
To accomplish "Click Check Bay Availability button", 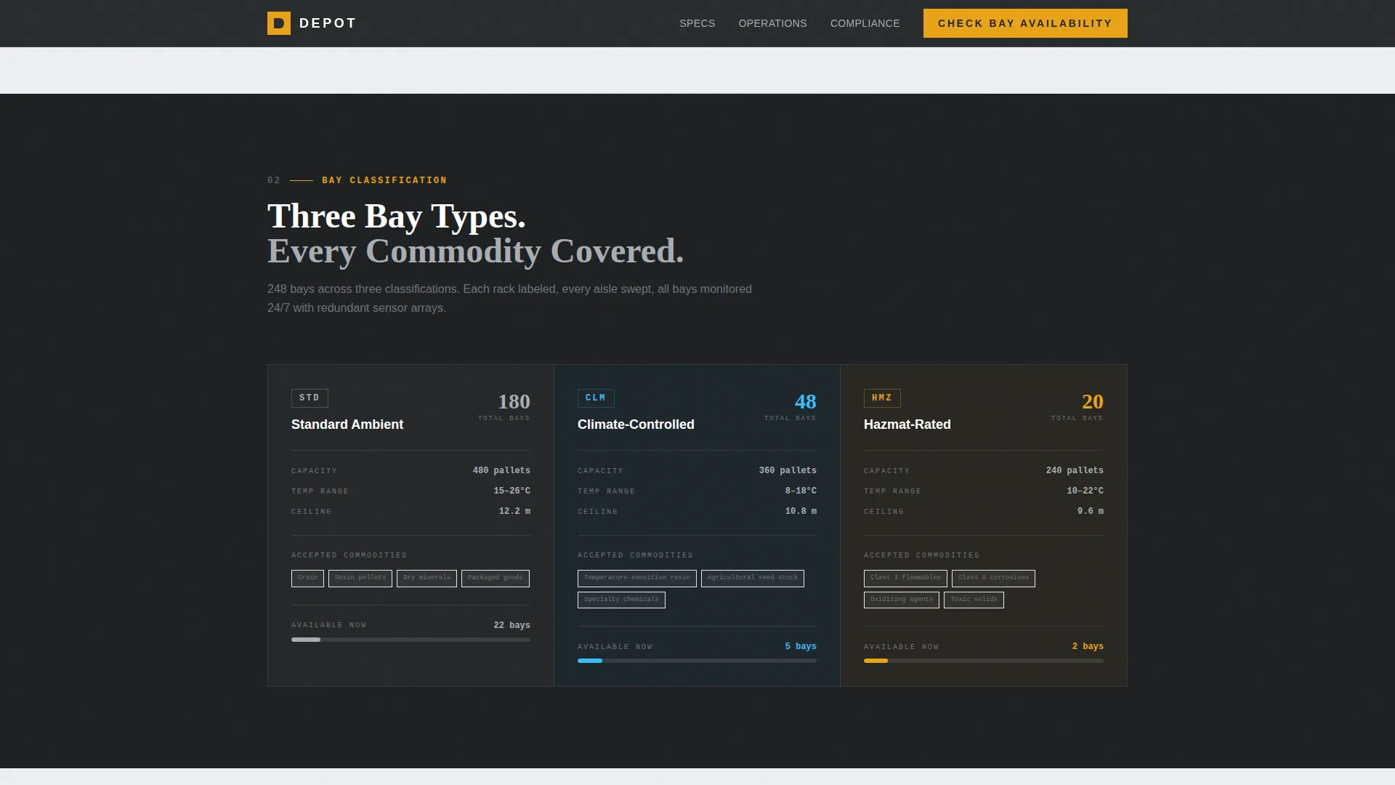I will pos(1025,23).
